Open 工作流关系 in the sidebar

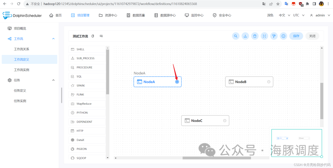click(29, 49)
